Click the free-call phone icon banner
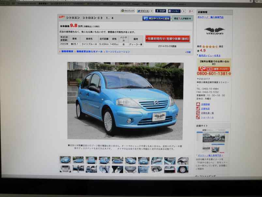262x197 pixels. (214, 69)
